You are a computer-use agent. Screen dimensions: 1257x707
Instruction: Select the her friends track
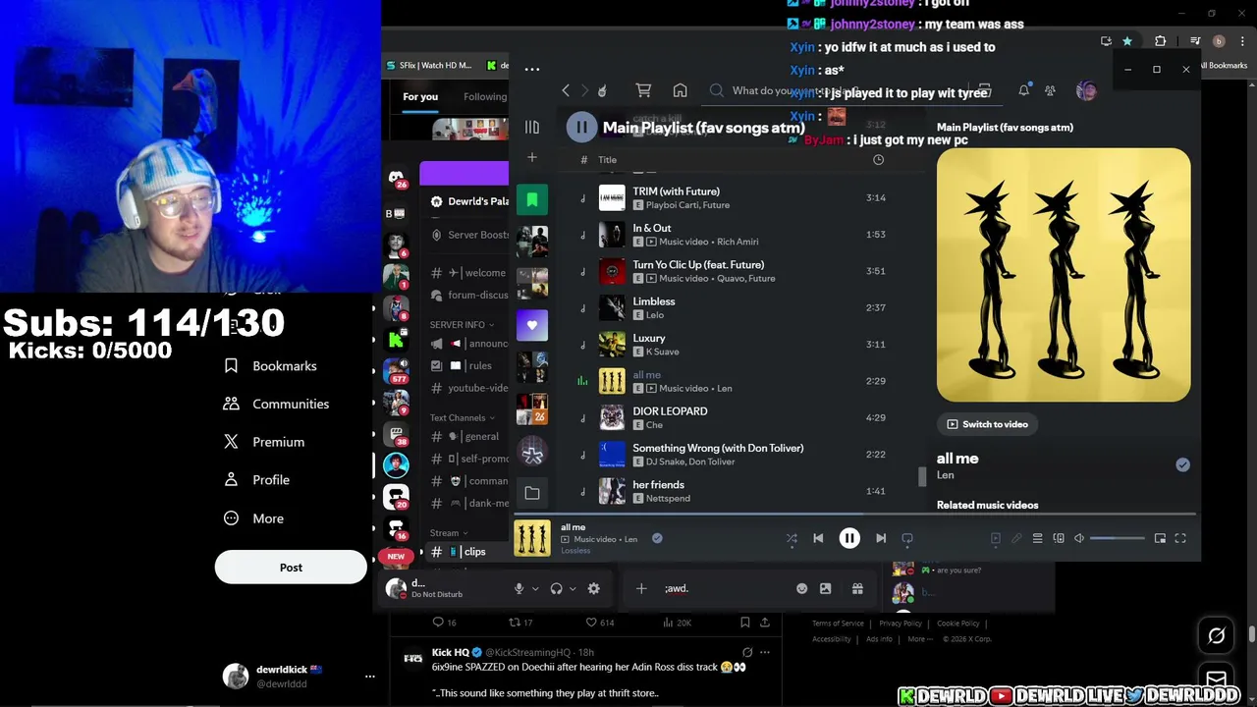pos(735,491)
